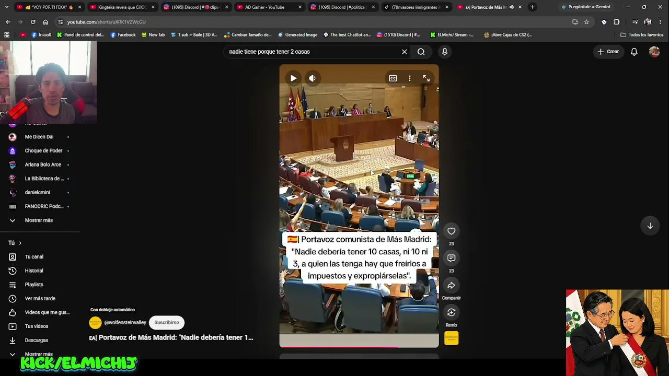The image size is (669, 376).
Task: Expand subscriptions with Mostrar más above Tú
Action: (x=39, y=220)
